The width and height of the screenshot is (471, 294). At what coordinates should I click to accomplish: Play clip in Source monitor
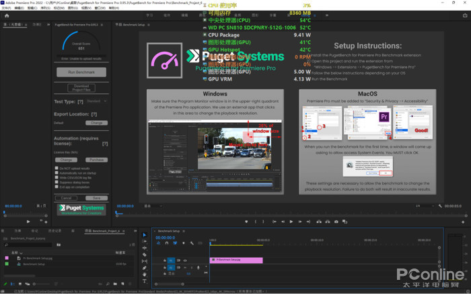coord(28,222)
